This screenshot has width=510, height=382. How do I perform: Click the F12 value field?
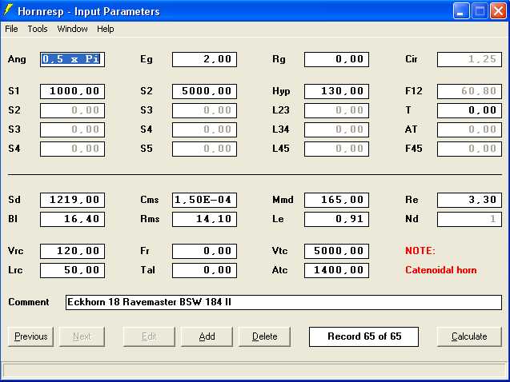[x=469, y=91]
